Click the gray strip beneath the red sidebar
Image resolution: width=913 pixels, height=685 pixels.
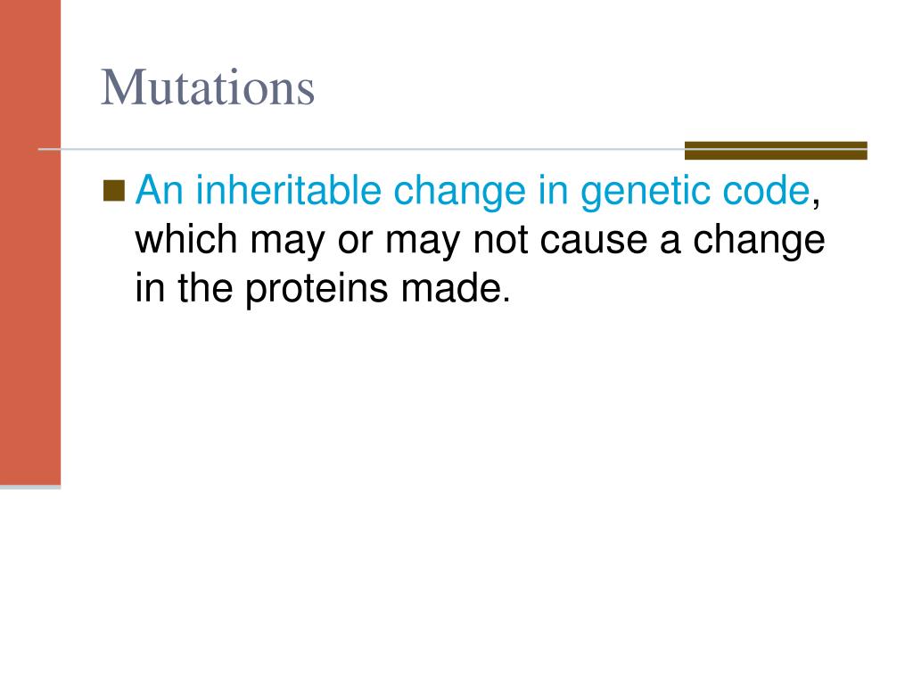[x=30, y=487]
